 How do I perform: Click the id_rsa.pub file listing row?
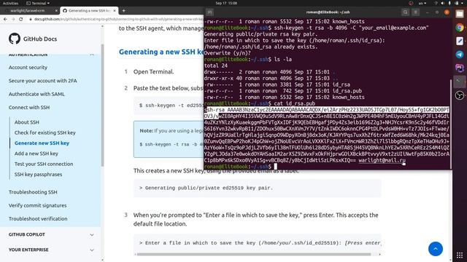pyautogui.click(x=283, y=91)
